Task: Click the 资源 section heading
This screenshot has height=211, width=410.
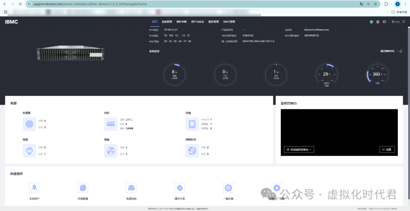Action: (x=13, y=103)
